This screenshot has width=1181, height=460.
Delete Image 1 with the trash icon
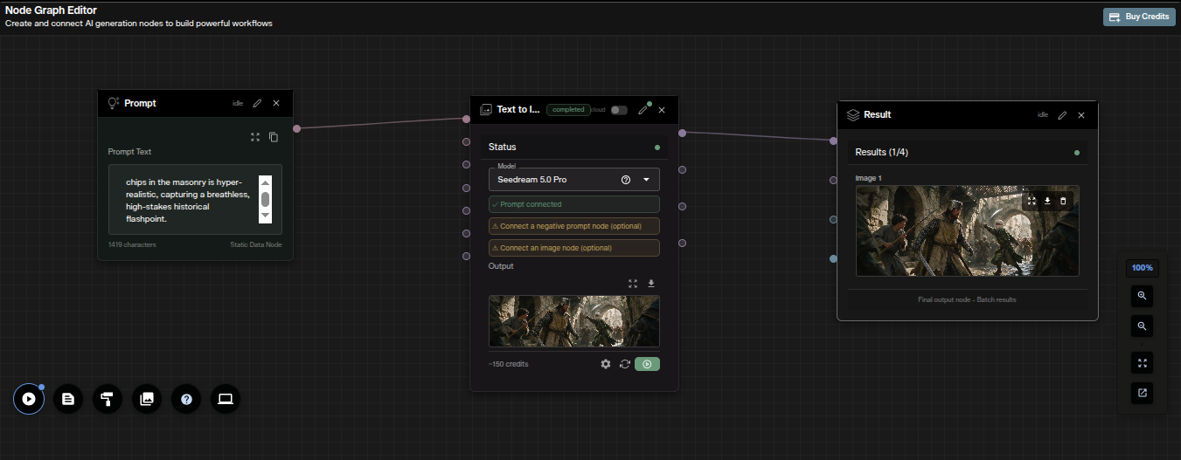1063,201
